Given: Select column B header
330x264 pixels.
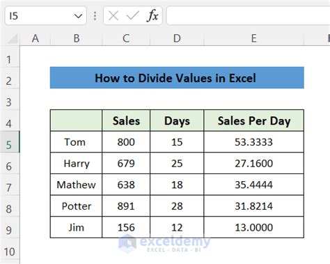Looking at the screenshot, I should pyautogui.click(x=77, y=38).
